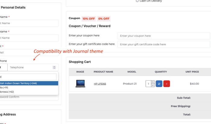Click the 'Coupon / Voucher / Reward' heading
The height and width of the screenshot is (124, 211).
(90, 26)
